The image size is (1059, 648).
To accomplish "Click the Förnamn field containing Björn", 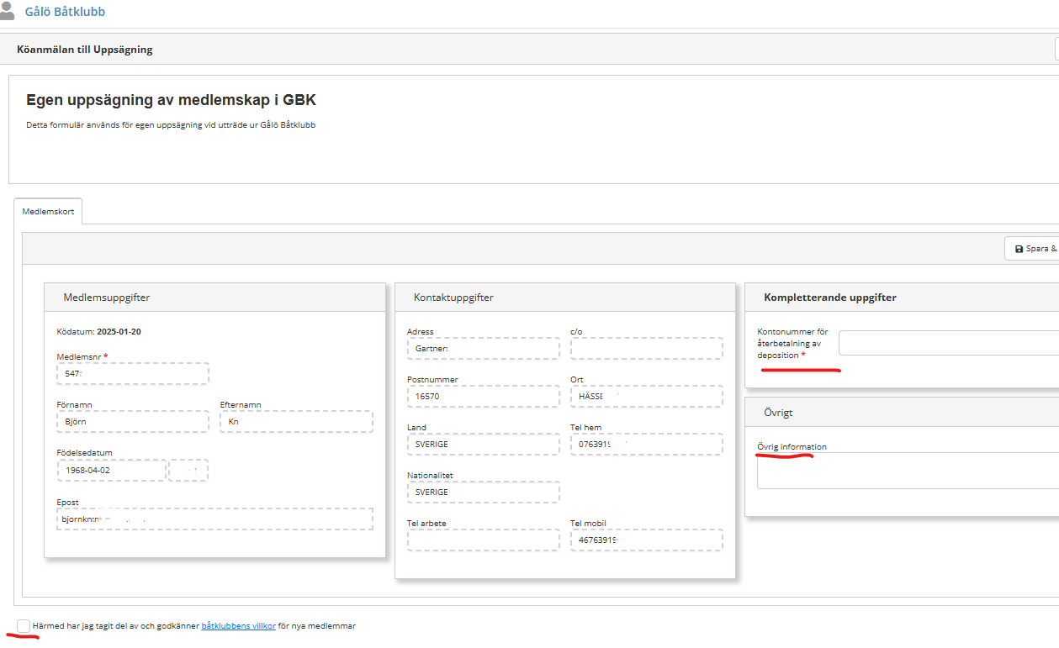I will 133,422.
